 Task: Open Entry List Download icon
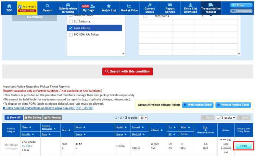point(190,5)
